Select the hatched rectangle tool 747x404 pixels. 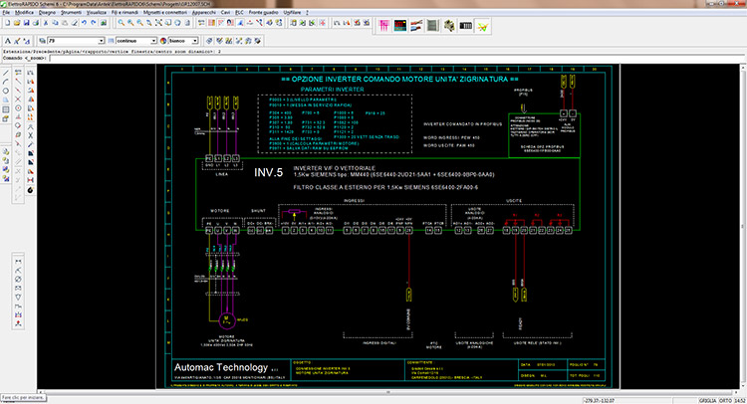point(6,109)
